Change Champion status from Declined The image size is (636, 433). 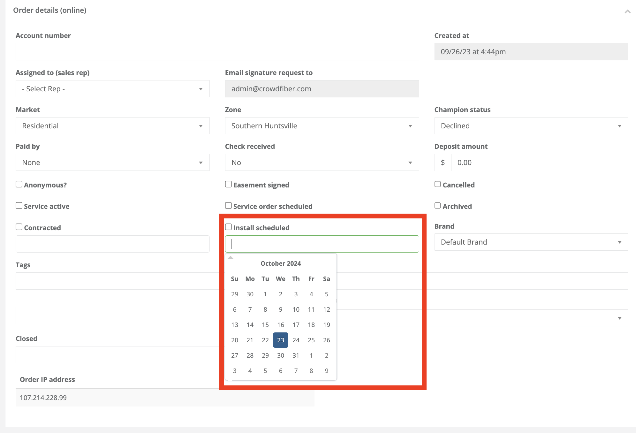pyautogui.click(x=531, y=126)
